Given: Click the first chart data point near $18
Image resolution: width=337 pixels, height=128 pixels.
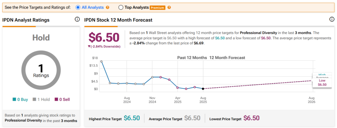Looking at the screenshot, I should (x=101, y=61).
